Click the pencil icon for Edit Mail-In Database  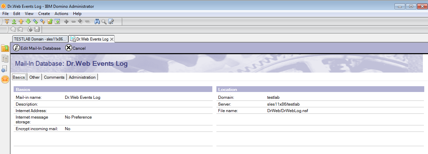[16, 48]
